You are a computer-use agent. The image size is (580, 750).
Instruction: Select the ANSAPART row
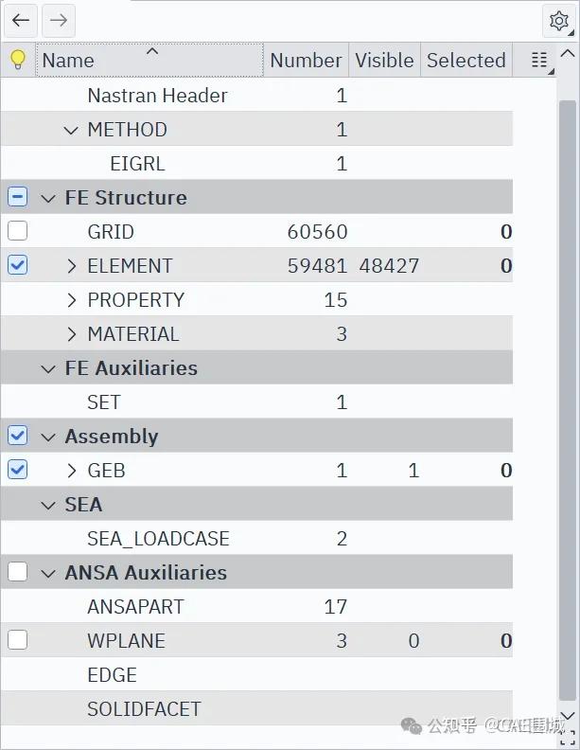[x=135, y=607]
